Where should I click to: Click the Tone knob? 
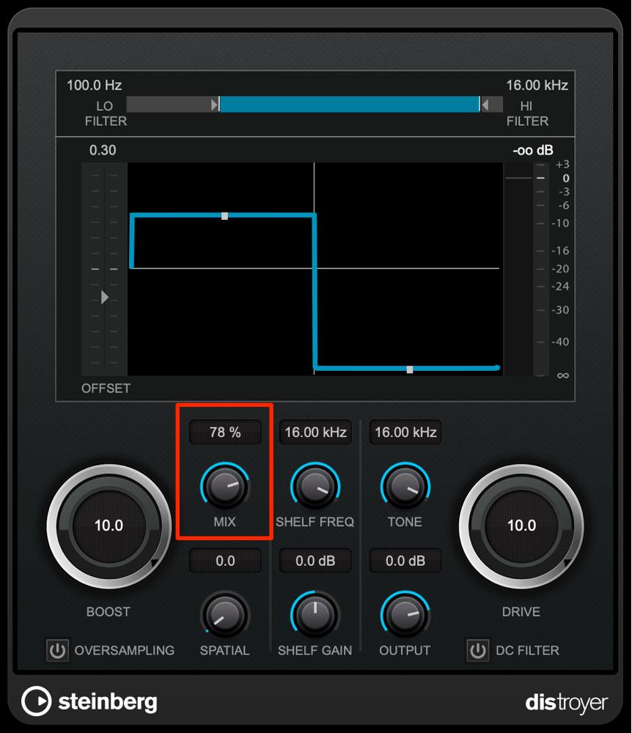coord(405,486)
